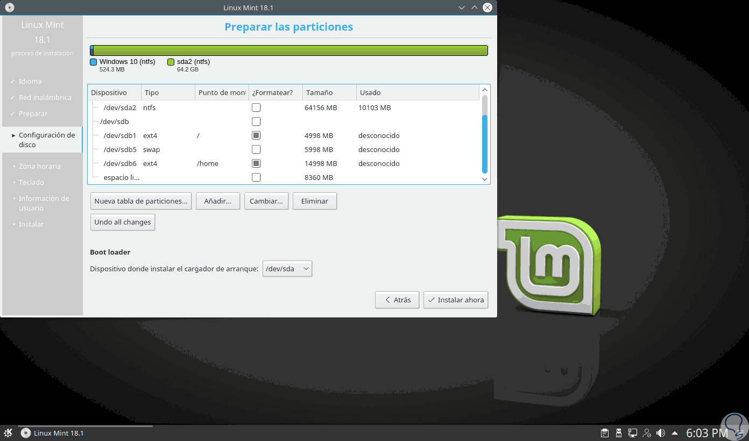Screen dimensions: 749x441
Task: Click the '10103 MB' used cell
Action: click(374, 107)
